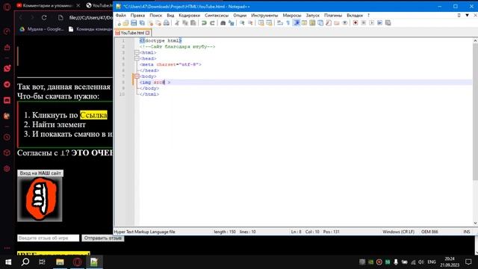Run macro multiple times icon
This screenshot has height=269, width=478.
pyautogui.click(x=380, y=23)
